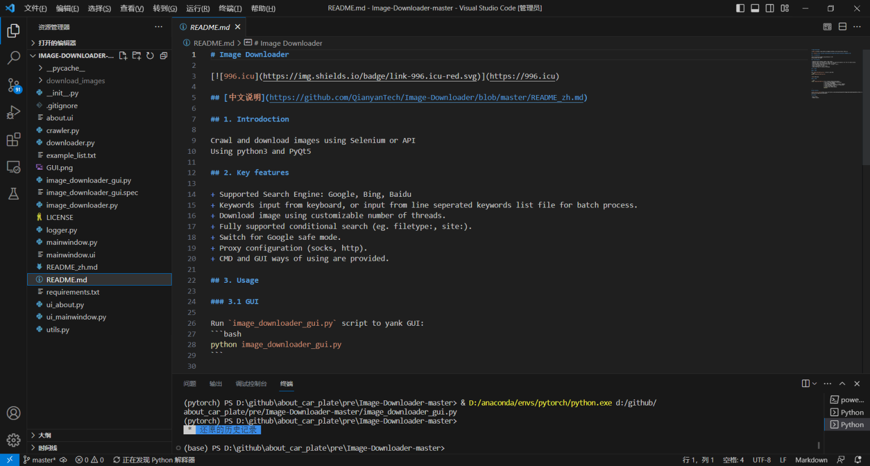Click the New File icon in explorer
The image size is (870, 466).
click(x=123, y=55)
